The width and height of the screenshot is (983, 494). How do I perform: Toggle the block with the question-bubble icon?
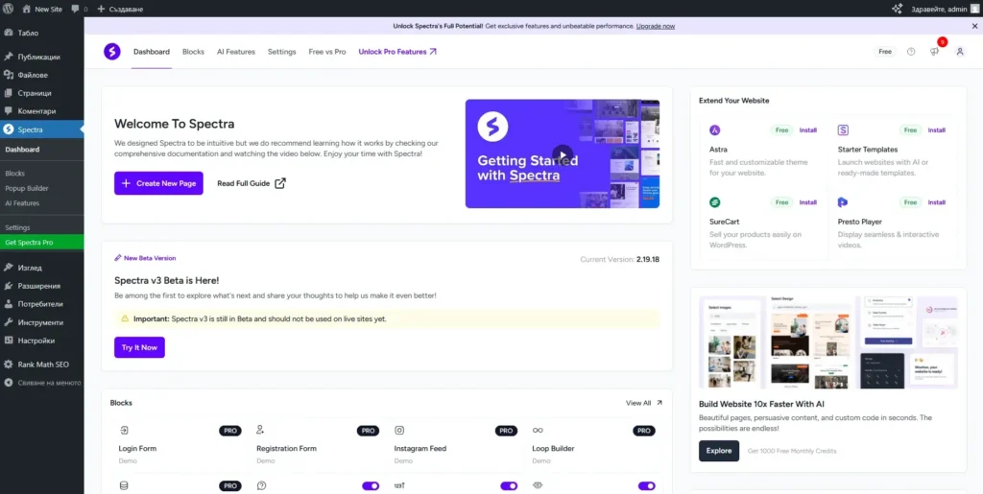(x=371, y=486)
